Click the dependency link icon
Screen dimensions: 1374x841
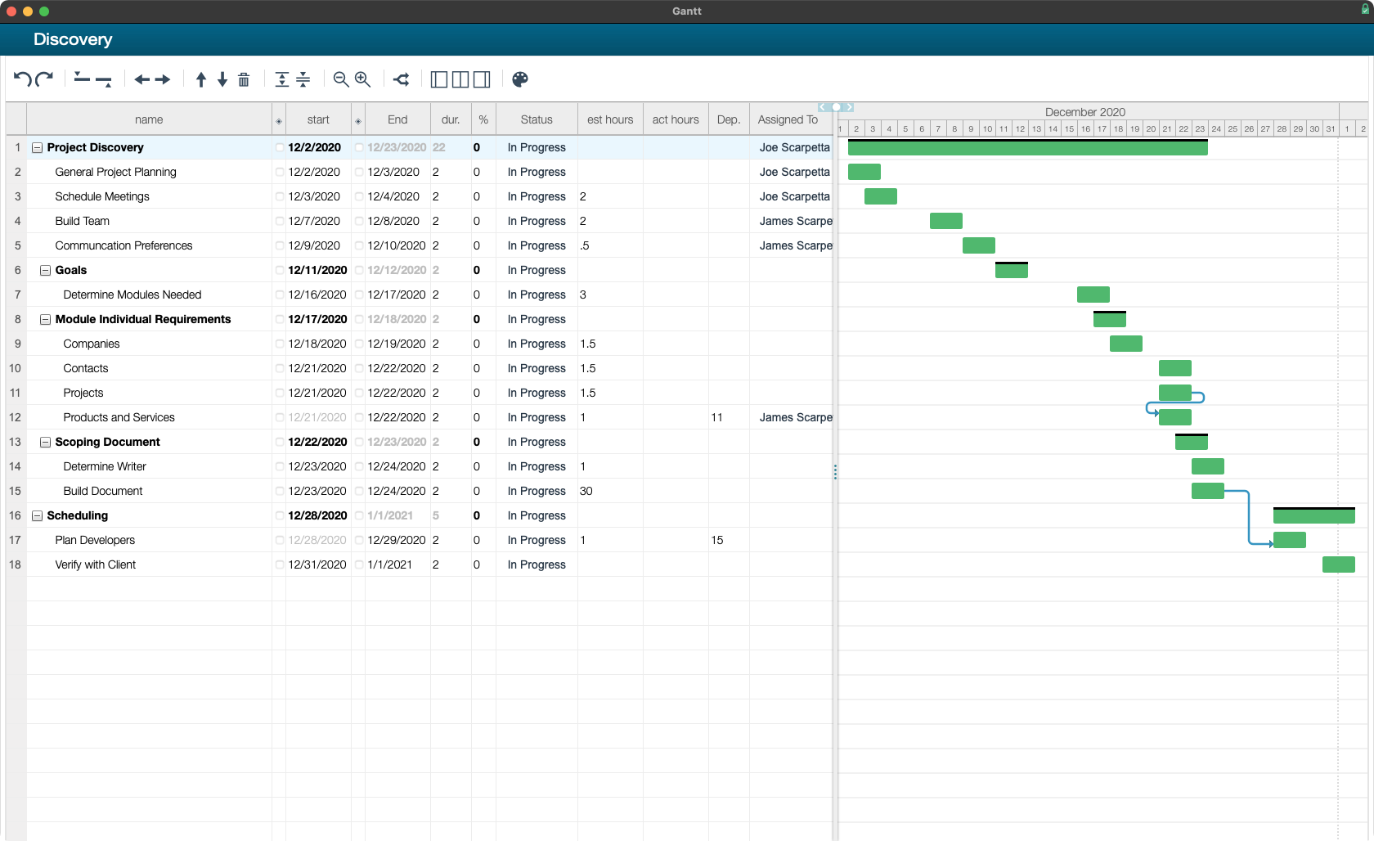coord(401,79)
